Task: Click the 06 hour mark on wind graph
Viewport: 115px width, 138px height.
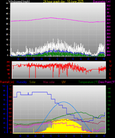Action: point(34,59)
